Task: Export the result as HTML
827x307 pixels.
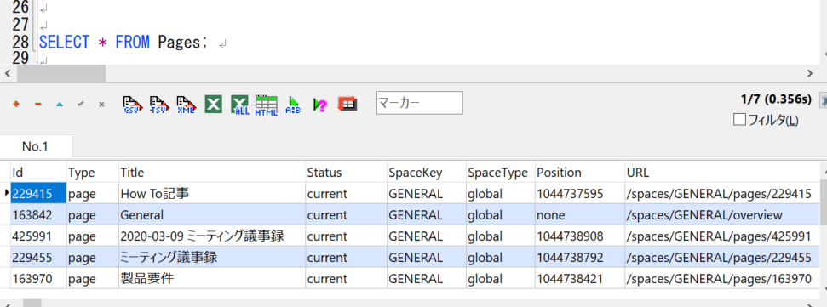Action: tap(266, 105)
